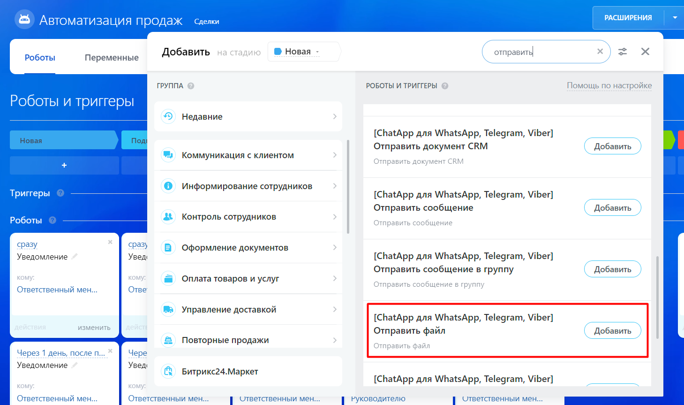Expand Расширения dropdown arrow

tap(675, 18)
